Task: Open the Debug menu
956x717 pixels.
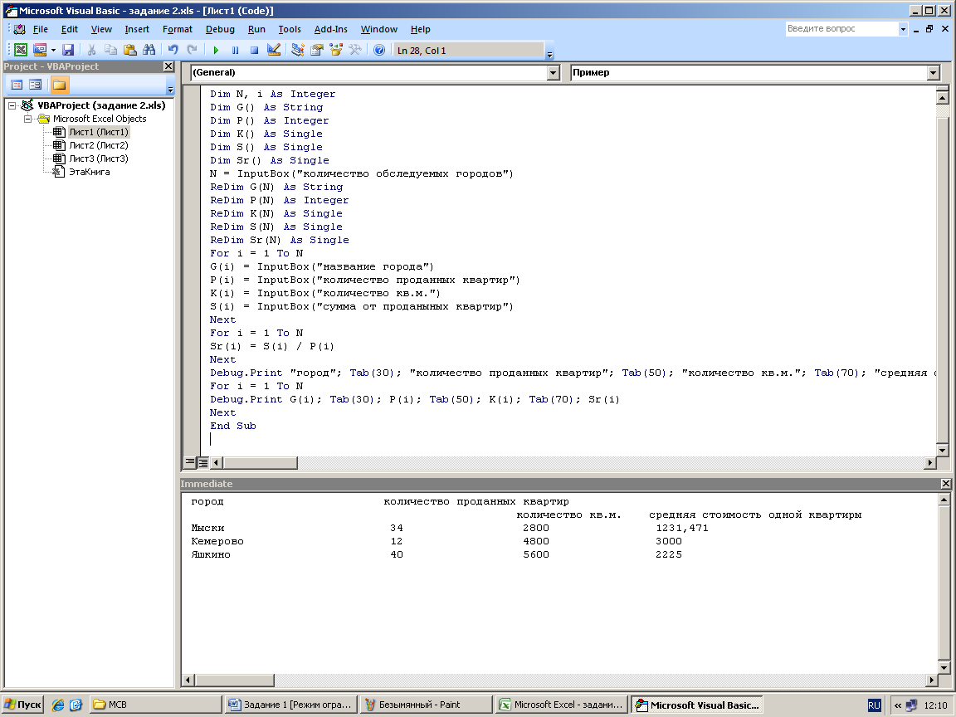Action: [x=220, y=29]
